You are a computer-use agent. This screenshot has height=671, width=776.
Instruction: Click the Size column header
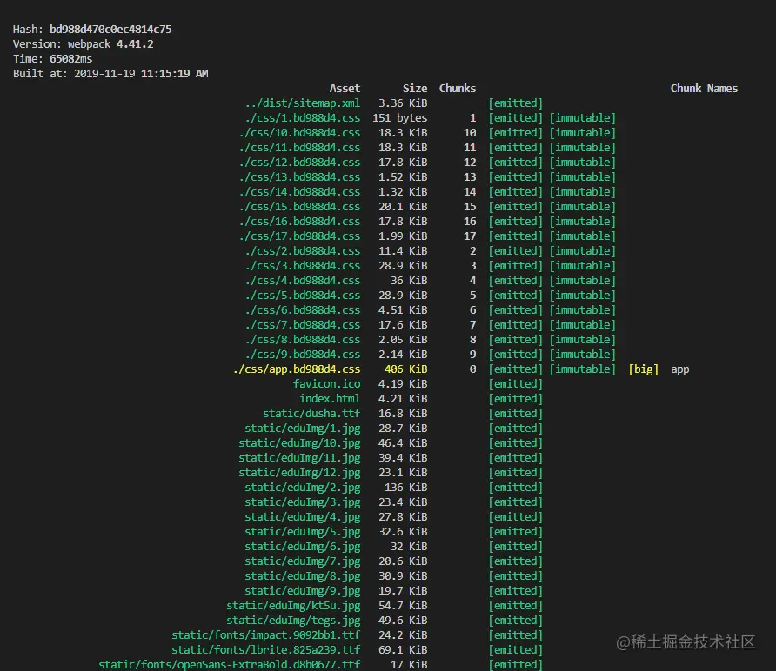click(415, 89)
